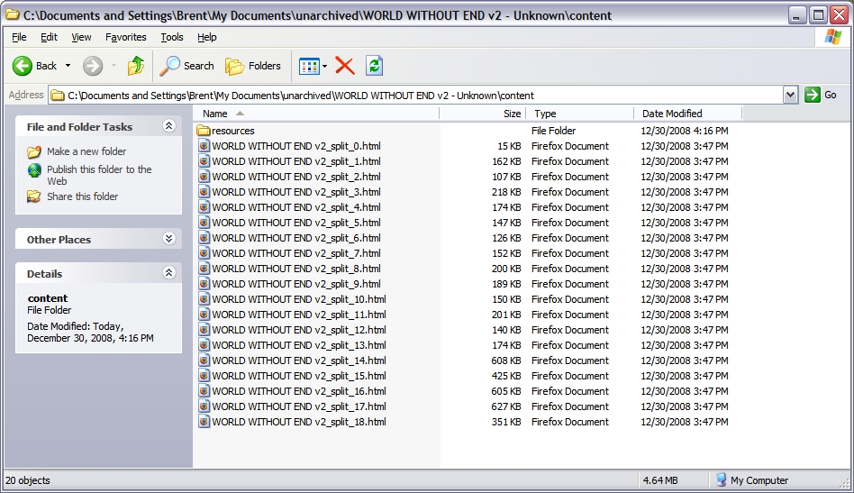The image size is (854, 493).
Task: Select icon of v2_split_4.html file
Action: point(204,207)
